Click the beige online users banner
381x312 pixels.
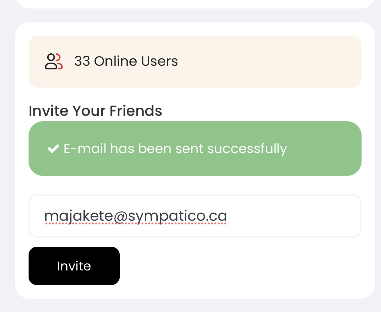click(x=195, y=62)
